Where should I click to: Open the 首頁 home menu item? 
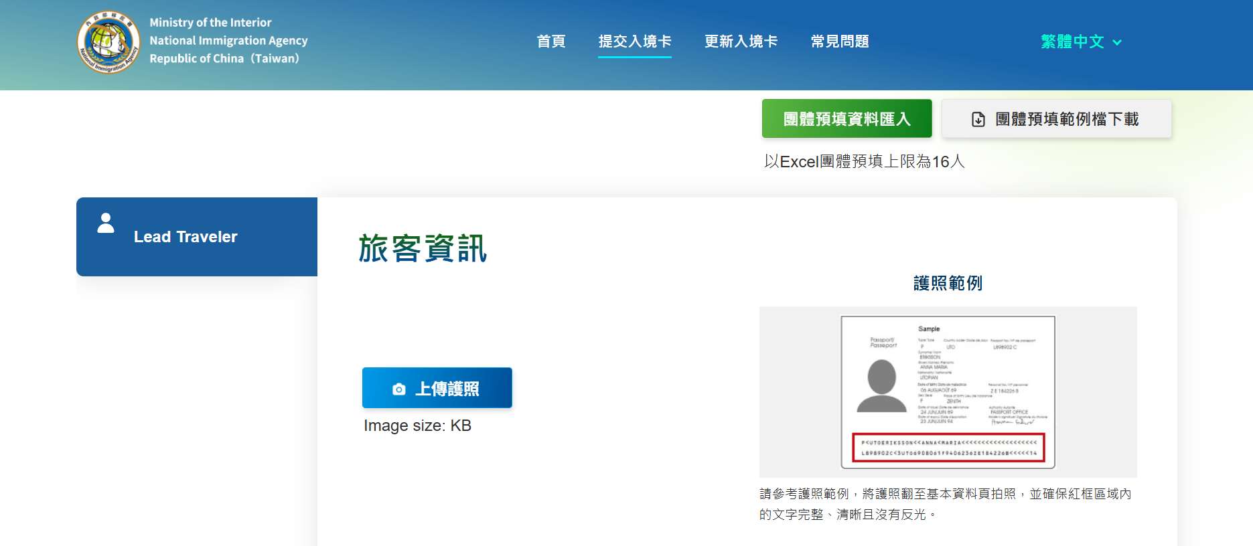tap(551, 41)
